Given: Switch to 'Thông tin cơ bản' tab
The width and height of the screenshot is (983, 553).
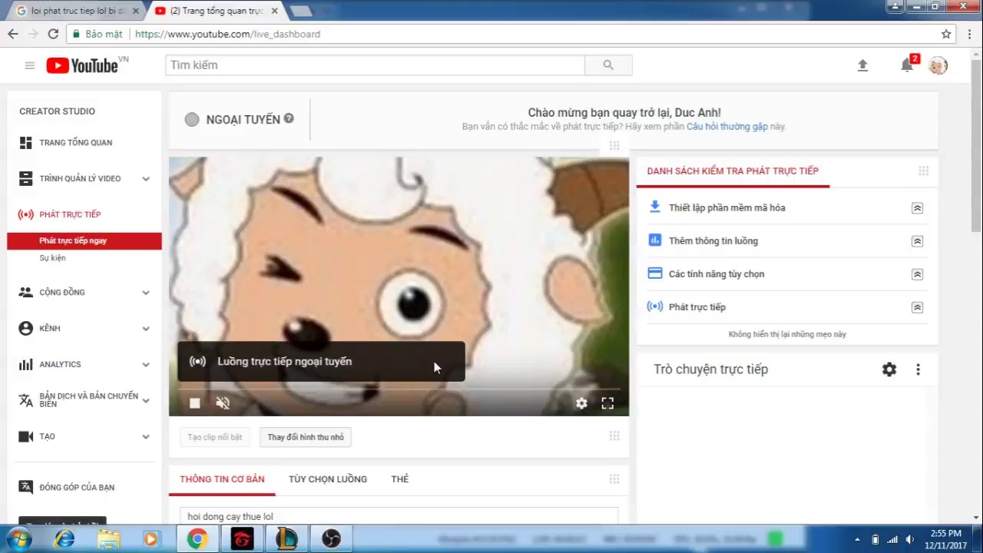Looking at the screenshot, I should pos(222,479).
